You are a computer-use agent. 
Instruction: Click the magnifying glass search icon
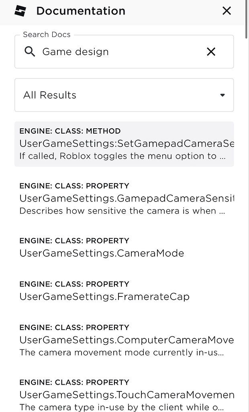(x=30, y=51)
